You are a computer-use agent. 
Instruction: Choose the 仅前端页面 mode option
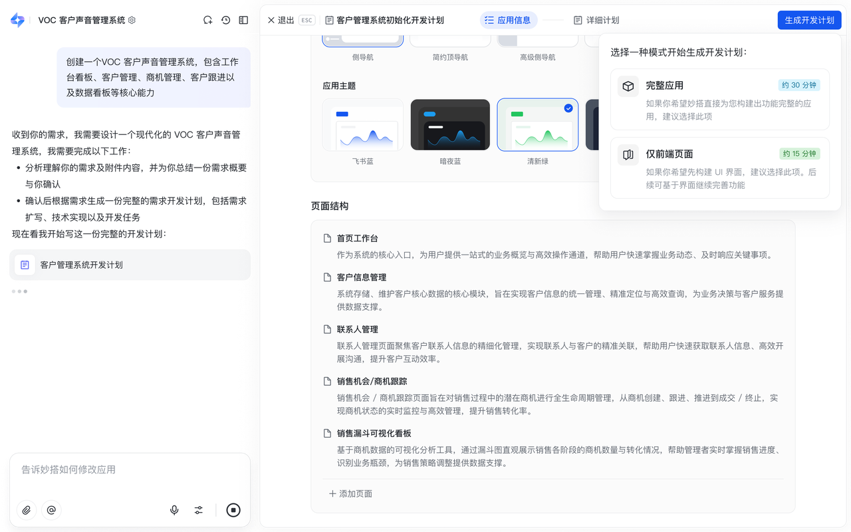tap(719, 168)
